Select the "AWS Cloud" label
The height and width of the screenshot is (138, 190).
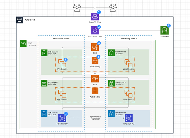tap(30, 20)
